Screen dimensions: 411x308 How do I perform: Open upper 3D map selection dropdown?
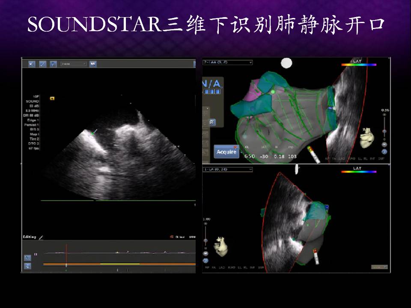point(227,62)
